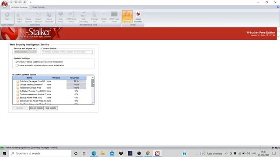Click the update list scroll up arrow
The image size is (280, 157).
point(93,78)
